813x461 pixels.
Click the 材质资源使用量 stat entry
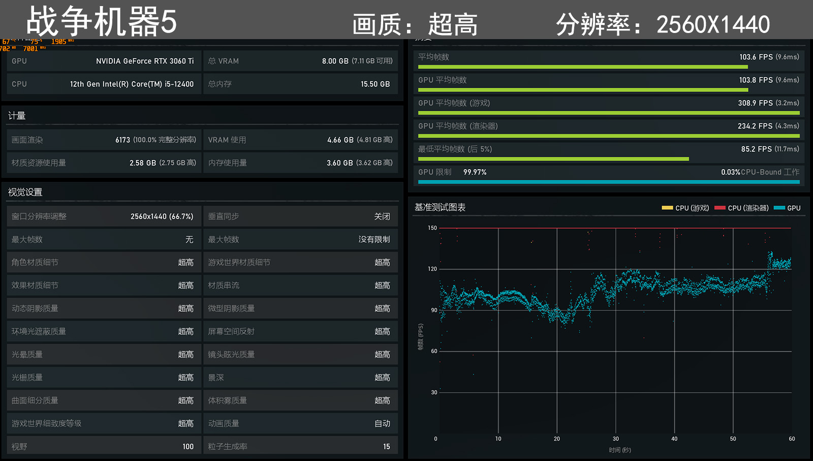tap(102, 162)
